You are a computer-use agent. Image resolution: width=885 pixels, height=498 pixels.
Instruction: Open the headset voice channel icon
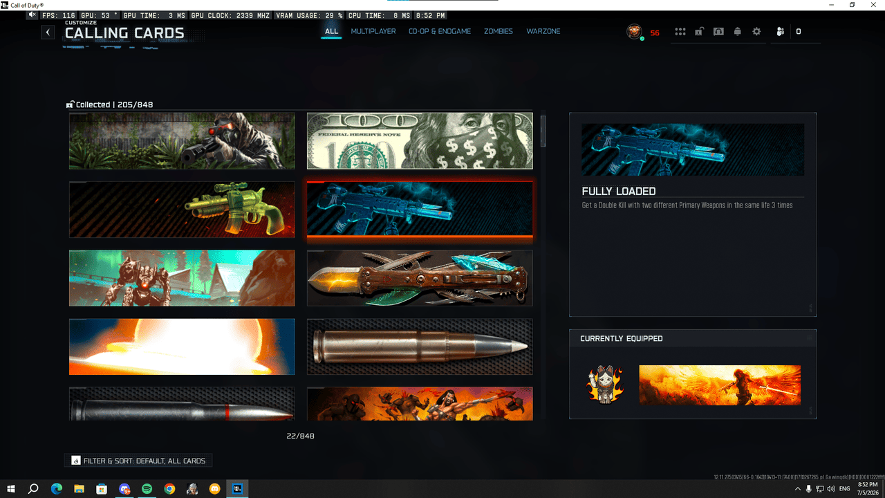tap(718, 32)
